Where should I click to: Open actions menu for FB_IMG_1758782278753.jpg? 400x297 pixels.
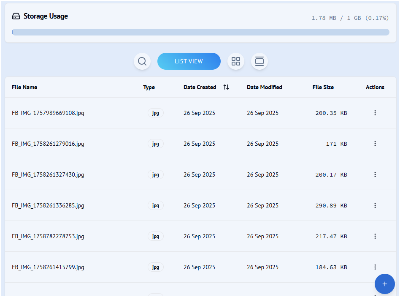(375, 236)
